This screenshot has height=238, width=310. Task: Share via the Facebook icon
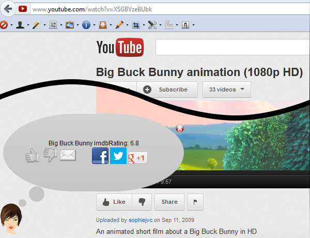100,156
